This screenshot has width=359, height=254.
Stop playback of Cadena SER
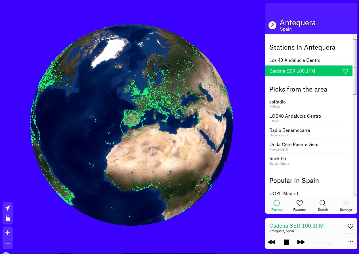(x=286, y=242)
